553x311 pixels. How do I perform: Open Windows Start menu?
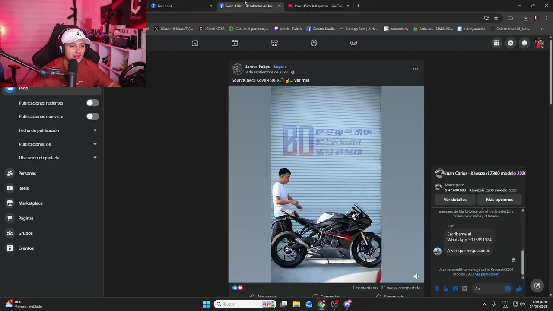(206, 304)
